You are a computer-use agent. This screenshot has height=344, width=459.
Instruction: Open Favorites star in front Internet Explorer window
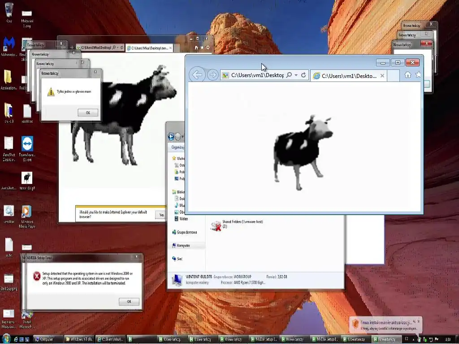click(418, 75)
